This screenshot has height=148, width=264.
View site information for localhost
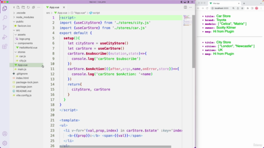(213, 8)
